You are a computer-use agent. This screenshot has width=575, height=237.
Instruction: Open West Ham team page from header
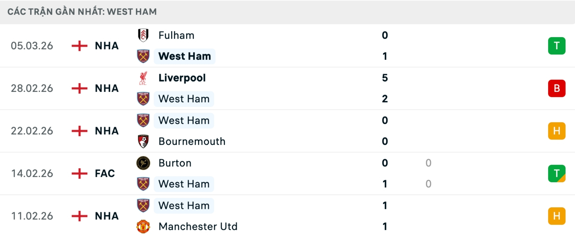point(131,12)
